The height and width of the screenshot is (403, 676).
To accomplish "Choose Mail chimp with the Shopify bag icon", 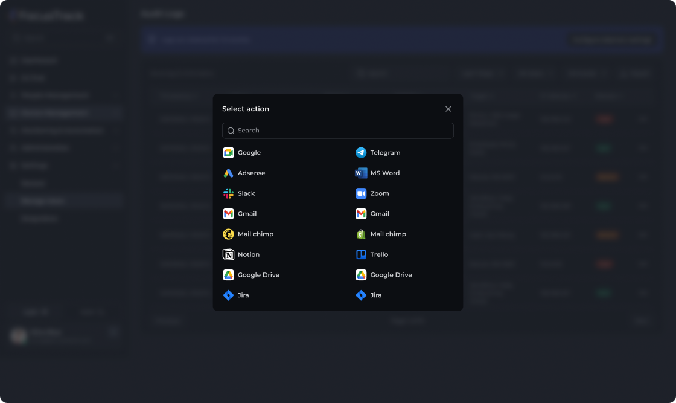I will point(361,234).
